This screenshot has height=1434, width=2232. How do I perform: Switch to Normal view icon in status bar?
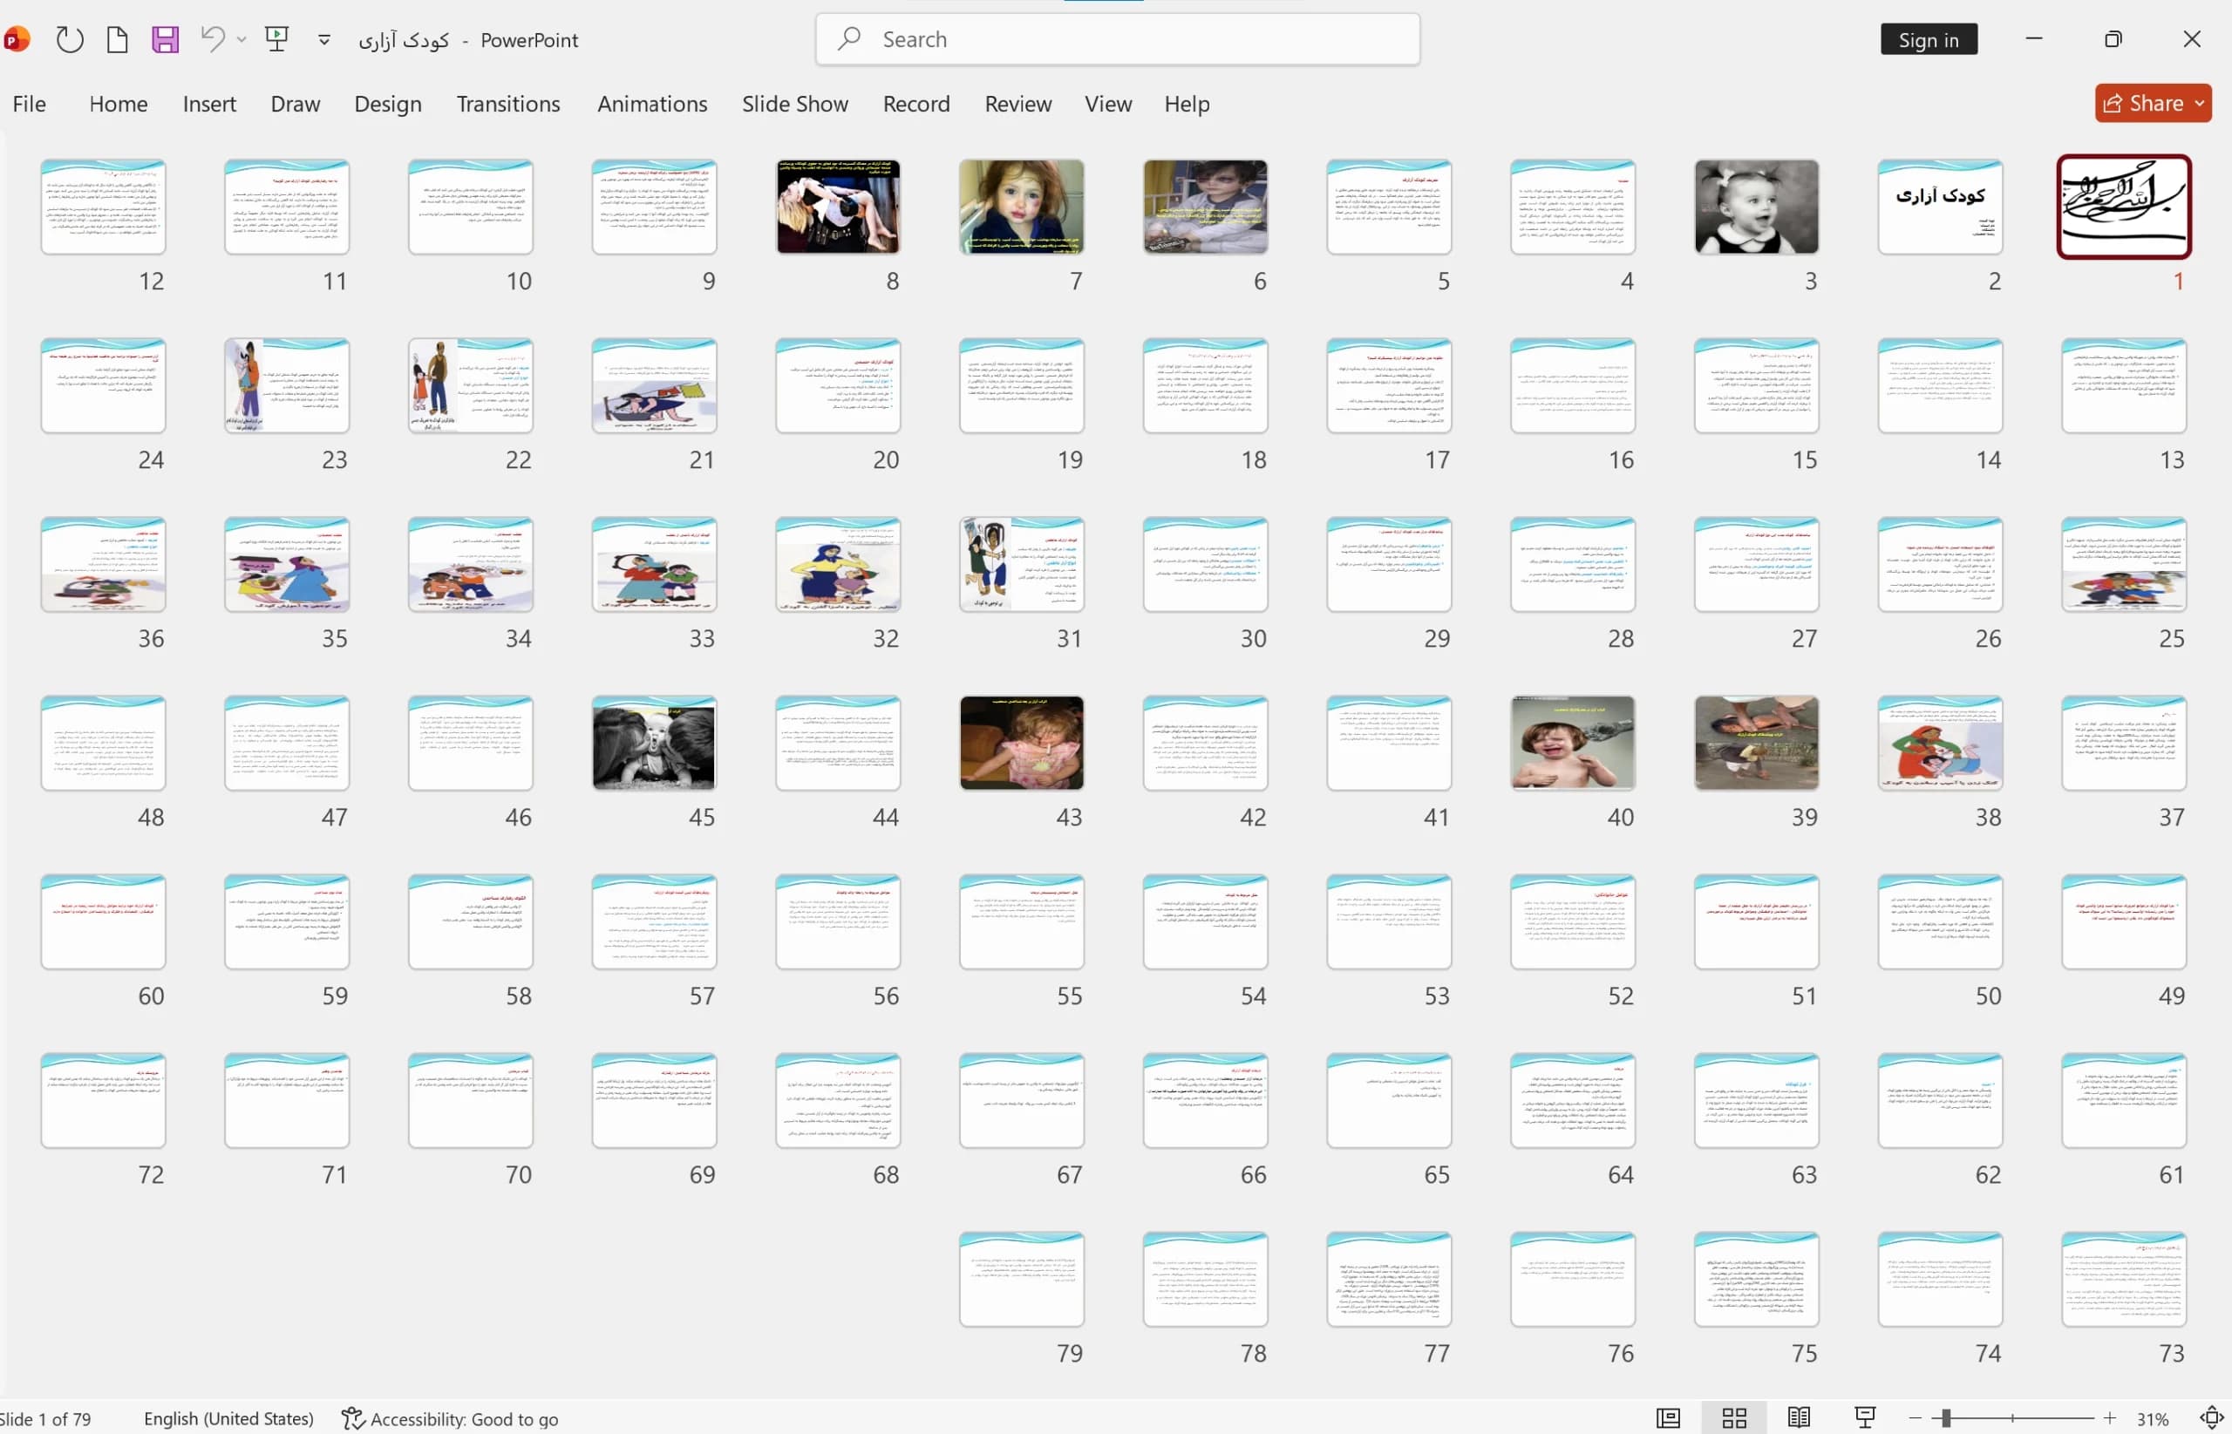click(1668, 1418)
